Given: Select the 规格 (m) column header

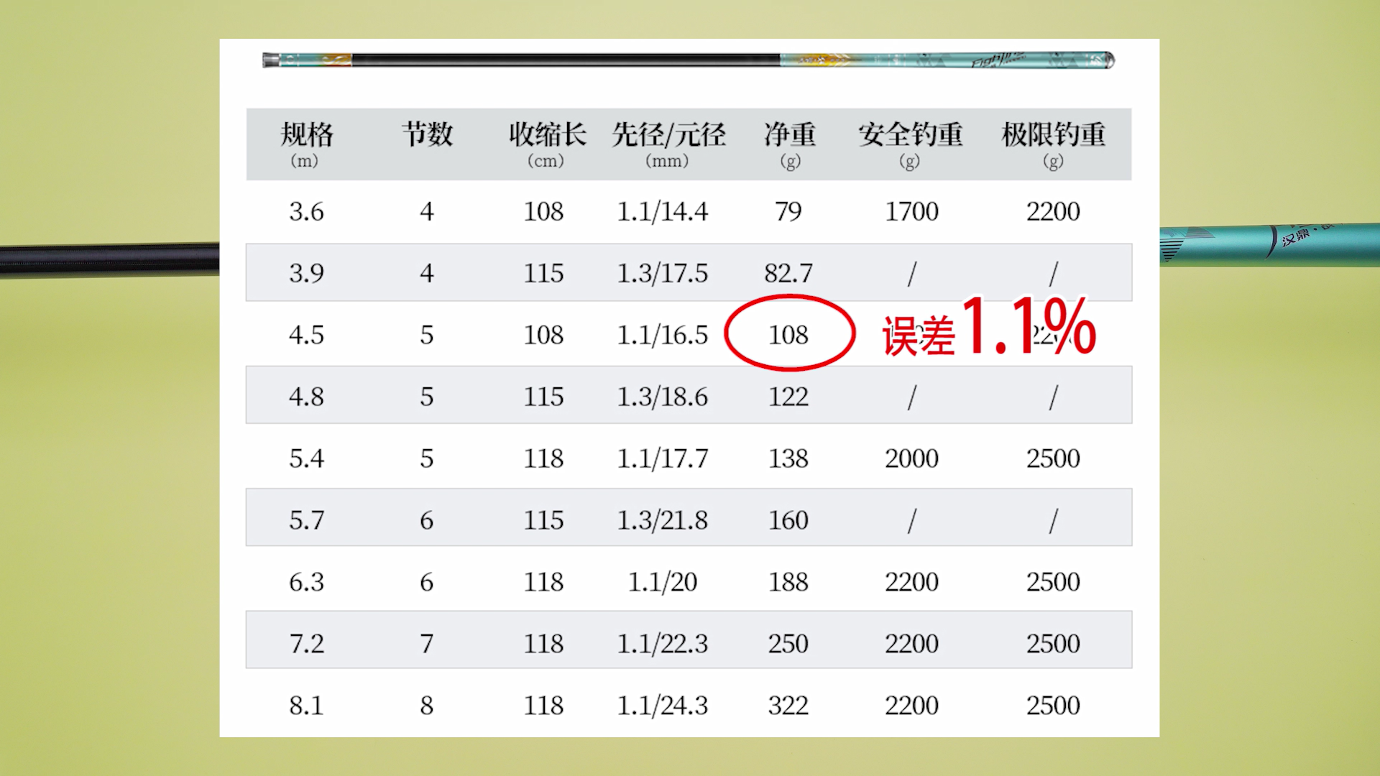Looking at the screenshot, I should (x=307, y=144).
